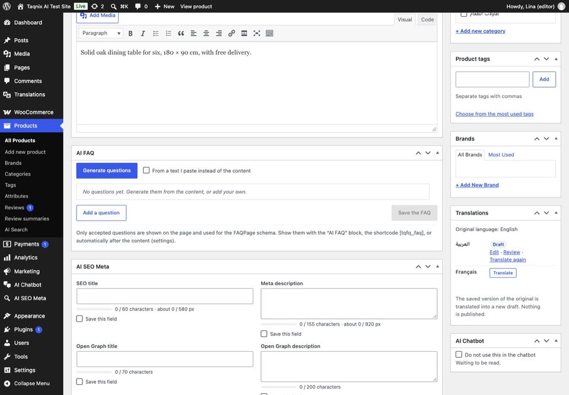The width and height of the screenshot is (569, 395).
Task: Select the Most Used brands tab
Action: coord(501,155)
